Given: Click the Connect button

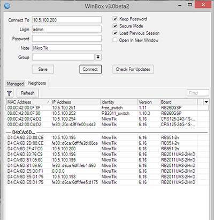Looking at the screenshot, I should pyautogui.click(x=90, y=69).
